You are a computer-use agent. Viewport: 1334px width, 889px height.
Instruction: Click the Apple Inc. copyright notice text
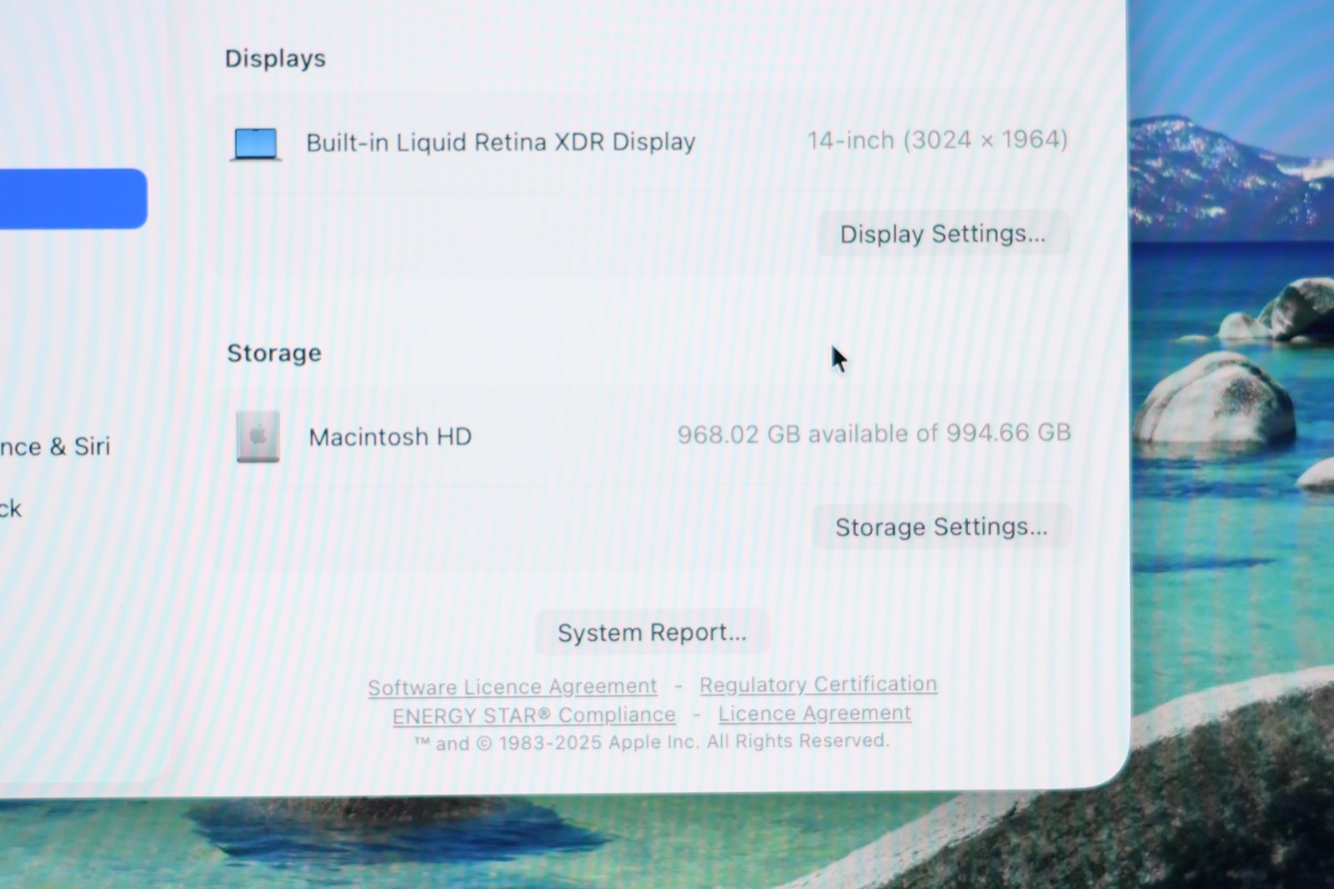pyautogui.click(x=651, y=742)
